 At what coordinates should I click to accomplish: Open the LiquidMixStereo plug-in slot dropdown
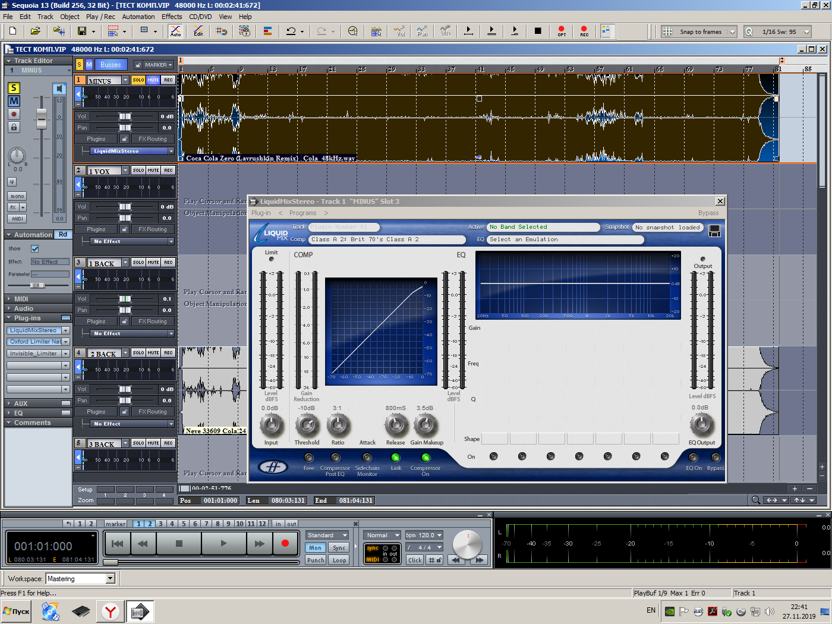pyautogui.click(x=65, y=330)
